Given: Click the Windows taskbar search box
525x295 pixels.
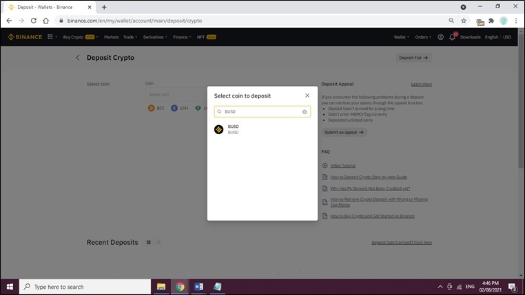Looking at the screenshot, I should [x=85, y=287].
